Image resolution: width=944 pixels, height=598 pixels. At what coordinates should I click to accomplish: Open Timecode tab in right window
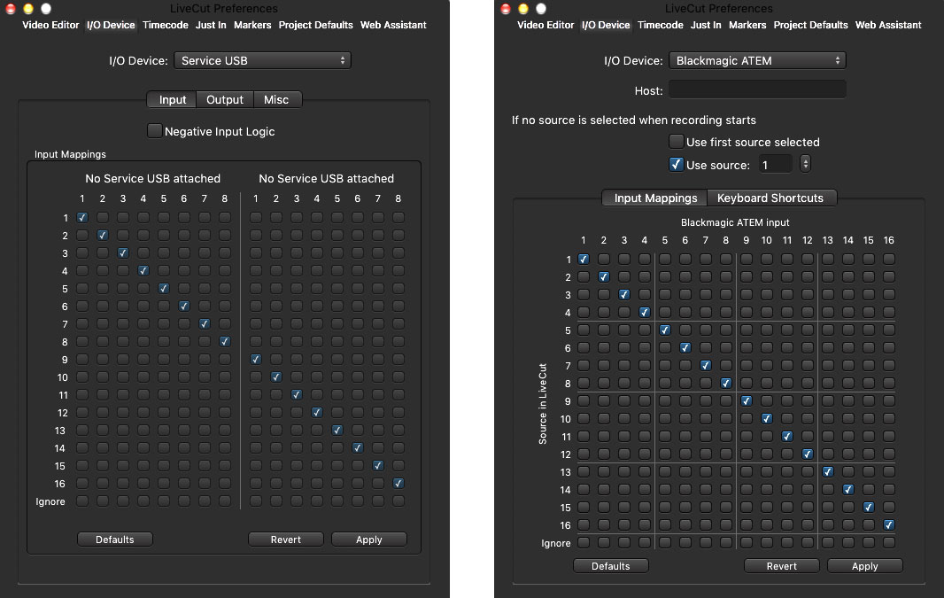pos(661,26)
